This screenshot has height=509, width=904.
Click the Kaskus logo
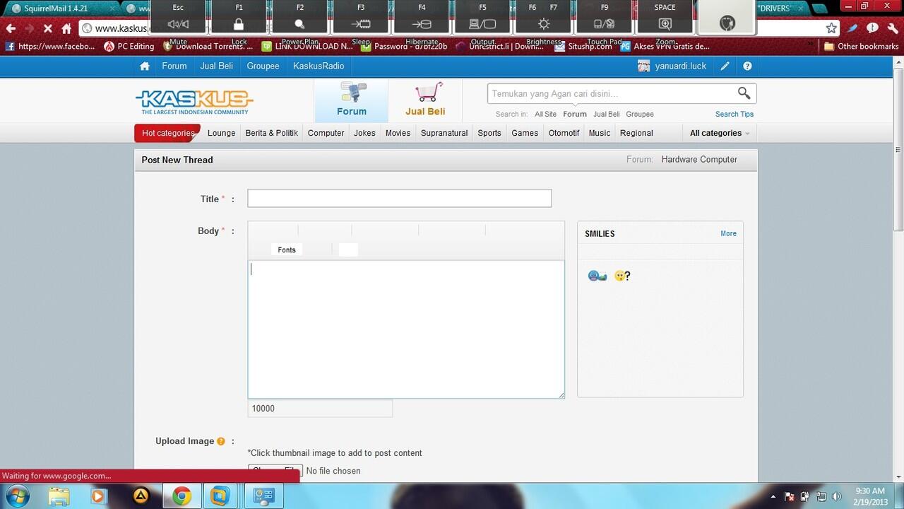point(194,102)
